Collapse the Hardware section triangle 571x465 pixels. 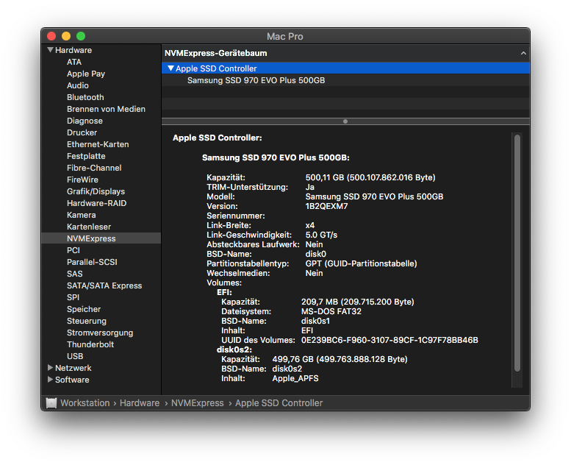[x=51, y=50]
